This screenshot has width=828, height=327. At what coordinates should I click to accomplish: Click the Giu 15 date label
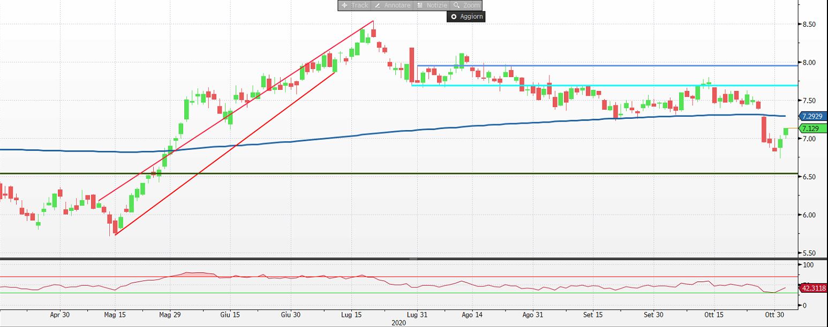pos(229,315)
